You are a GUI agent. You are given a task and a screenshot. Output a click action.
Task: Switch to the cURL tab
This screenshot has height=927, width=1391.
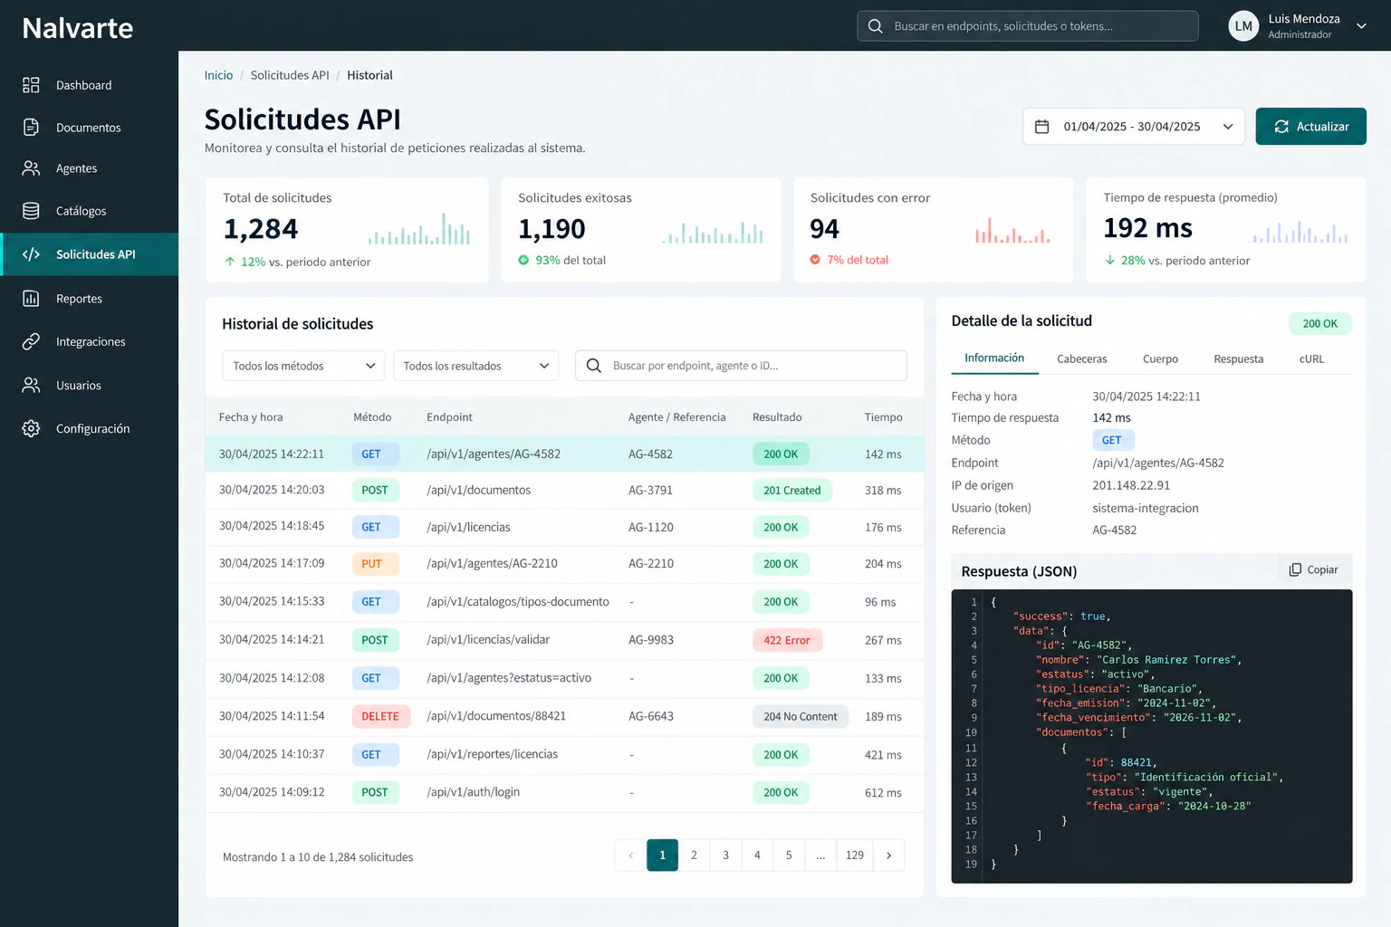(x=1311, y=359)
